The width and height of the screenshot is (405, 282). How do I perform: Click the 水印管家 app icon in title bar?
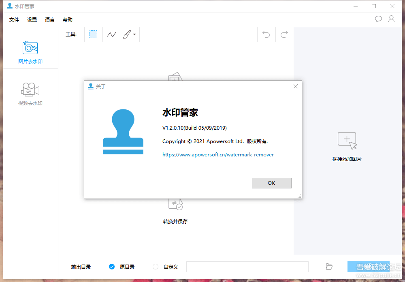point(10,6)
